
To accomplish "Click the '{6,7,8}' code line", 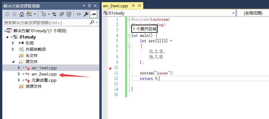I will pos(156,57).
